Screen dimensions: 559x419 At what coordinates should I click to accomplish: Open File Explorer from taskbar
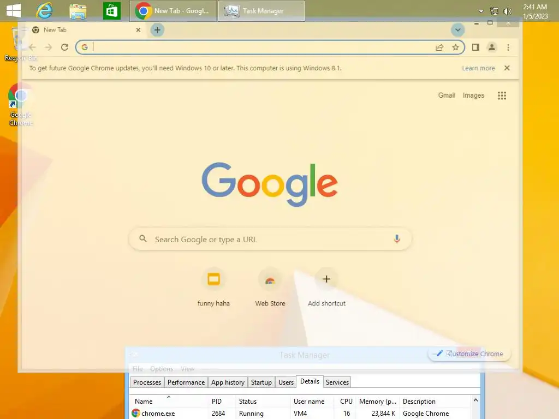click(78, 11)
